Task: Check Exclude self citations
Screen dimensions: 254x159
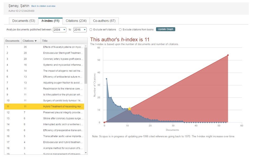Action: point(91,30)
